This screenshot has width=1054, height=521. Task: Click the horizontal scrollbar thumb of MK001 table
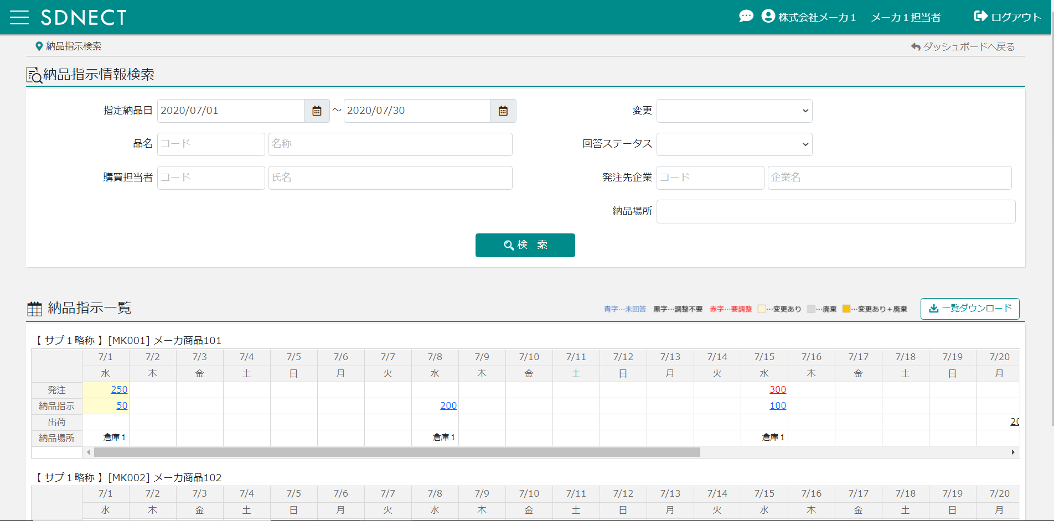[397, 452]
